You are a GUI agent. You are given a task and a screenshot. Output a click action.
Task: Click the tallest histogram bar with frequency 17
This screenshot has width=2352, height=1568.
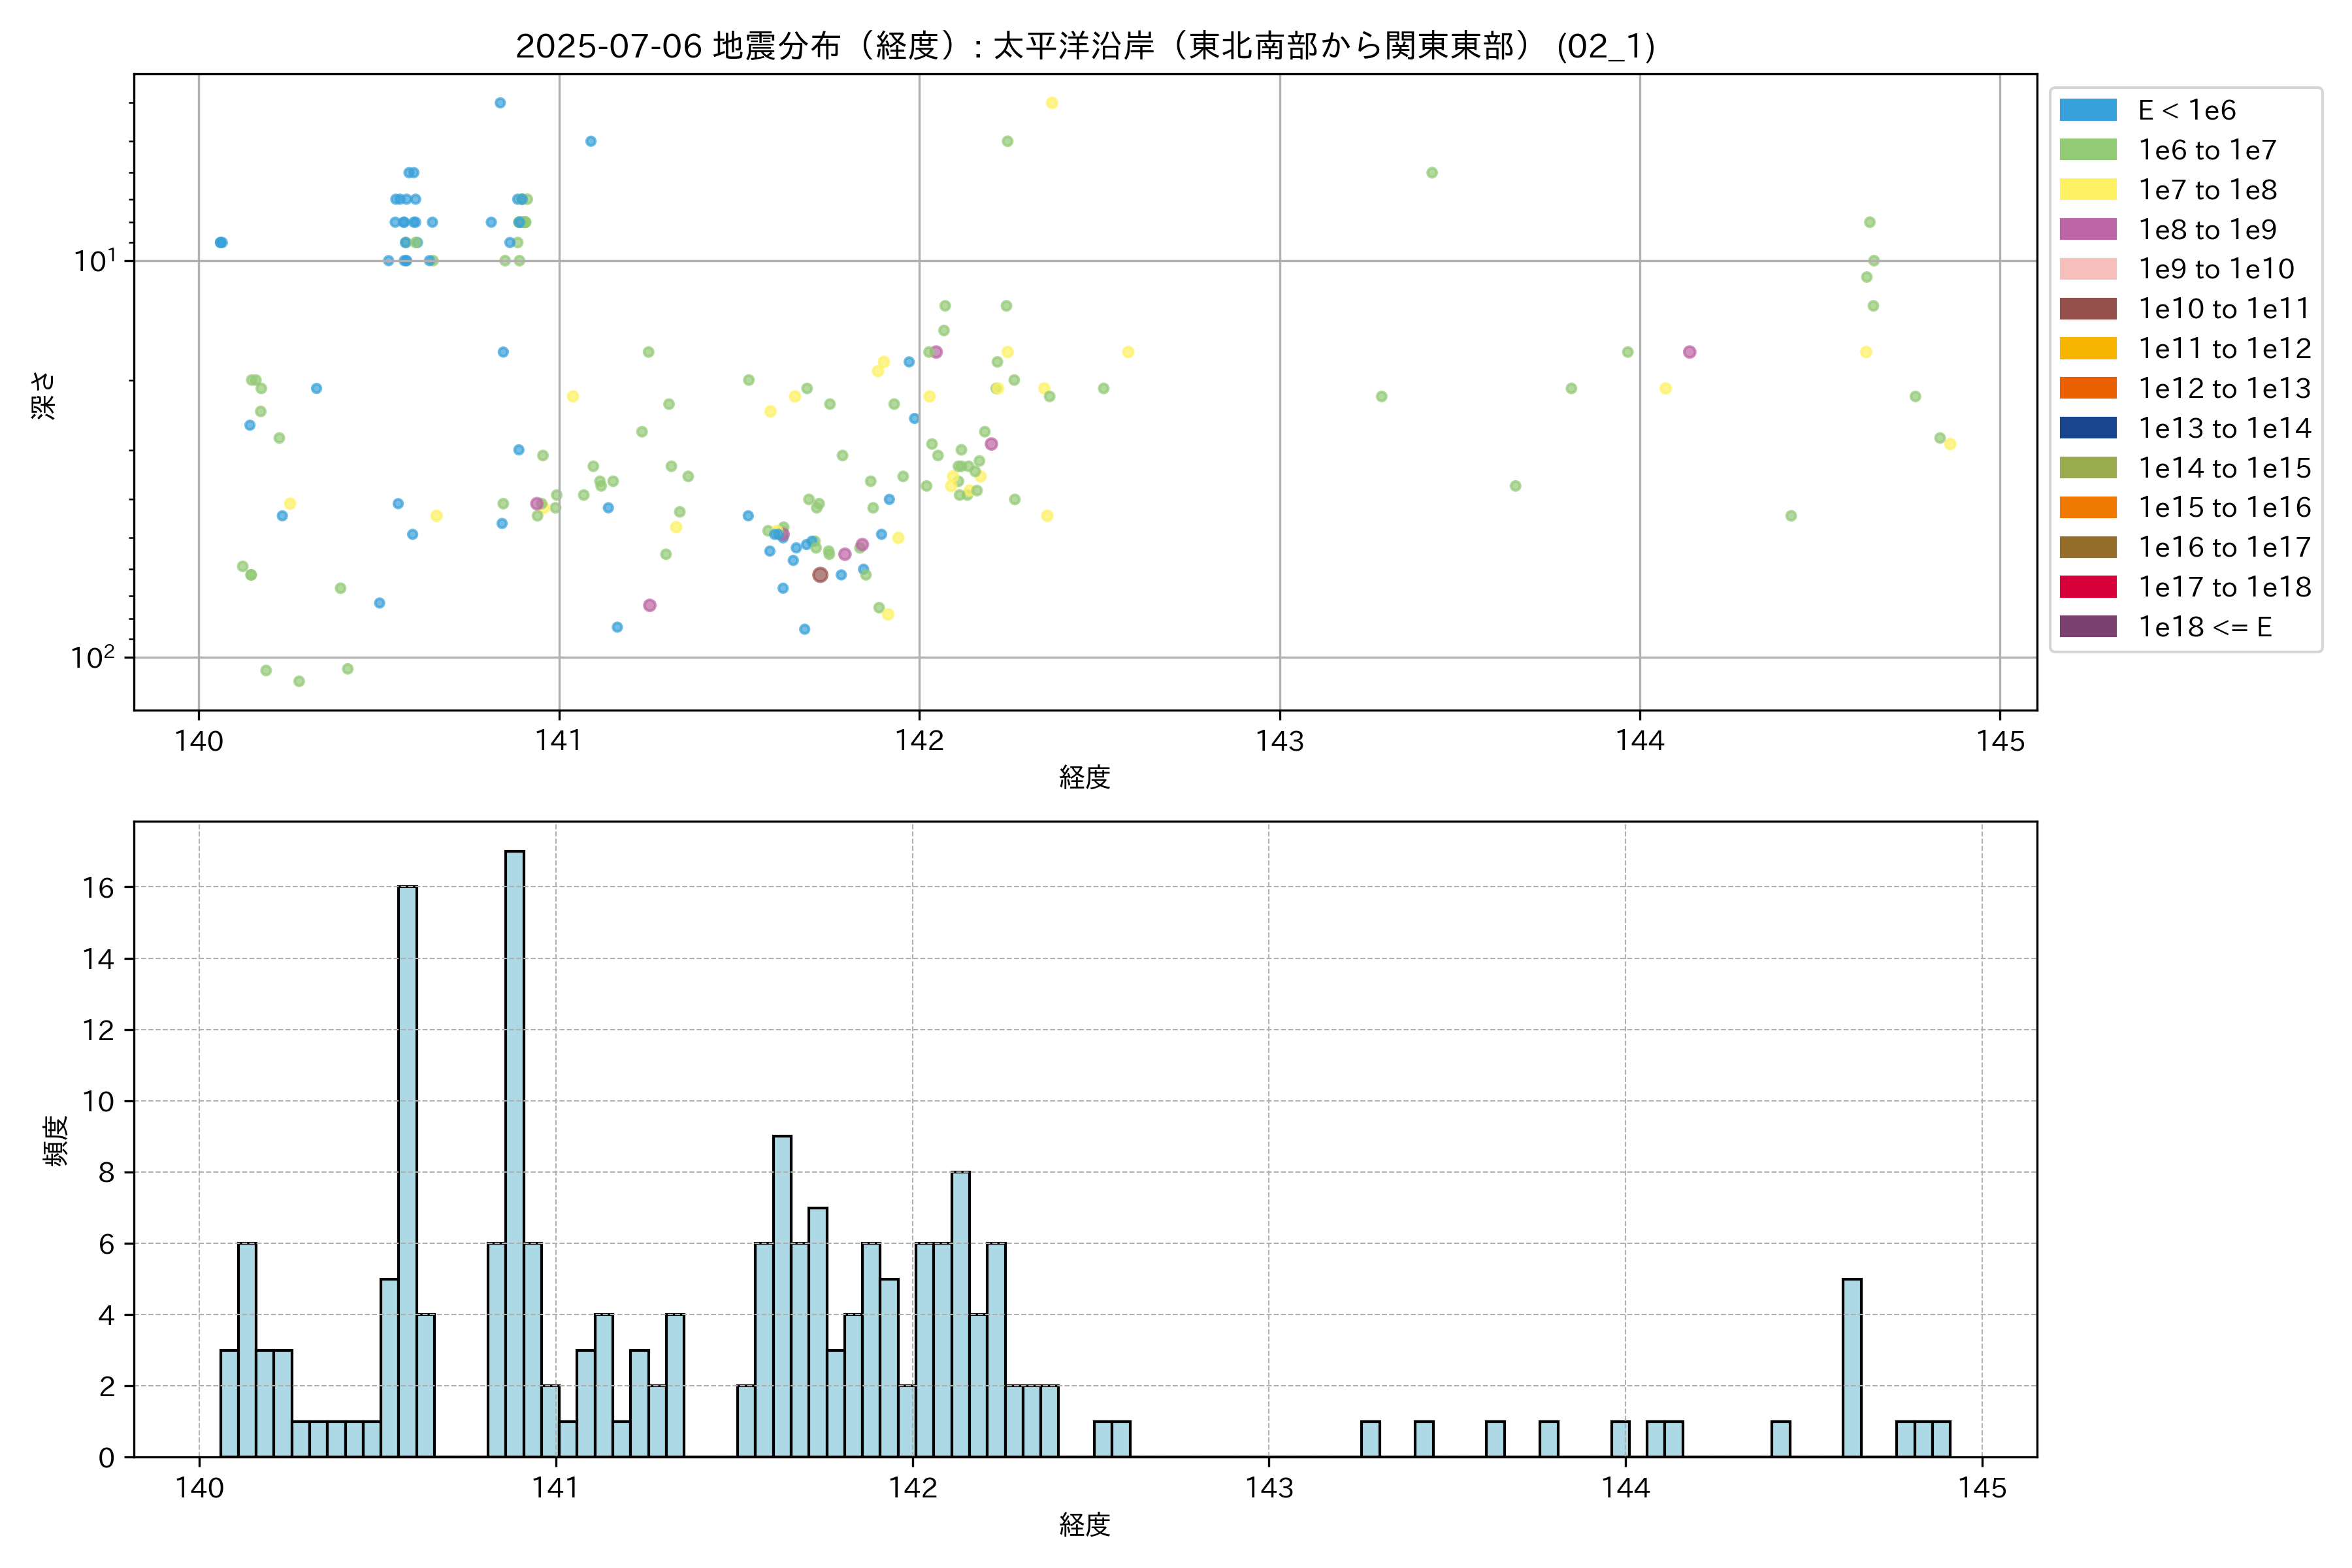(x=514, y=1153)
